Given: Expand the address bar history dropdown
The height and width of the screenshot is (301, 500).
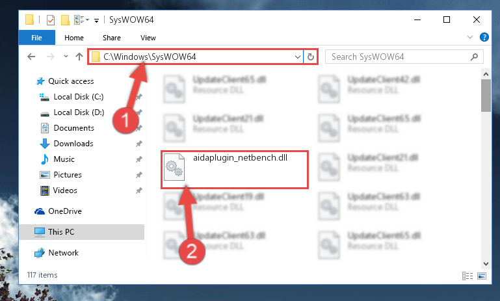Looking at the screenshot, I should (x=298, y=57).
